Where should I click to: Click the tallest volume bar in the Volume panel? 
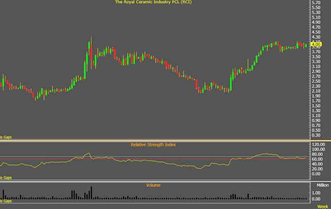point(92,193)
